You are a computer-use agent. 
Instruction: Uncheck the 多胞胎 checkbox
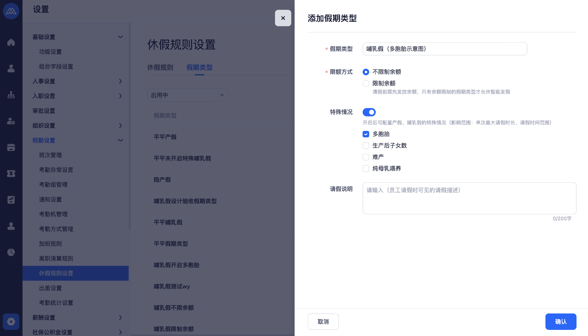click(x=366, y=134)
